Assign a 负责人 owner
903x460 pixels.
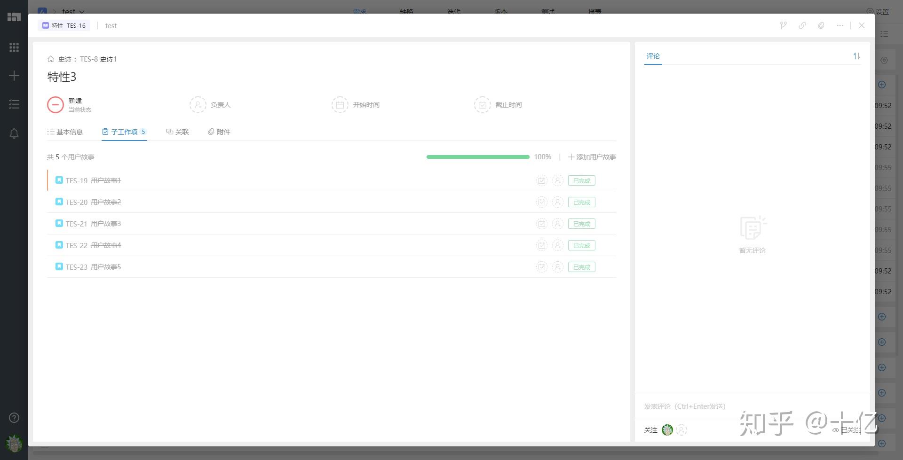point(210,104)
